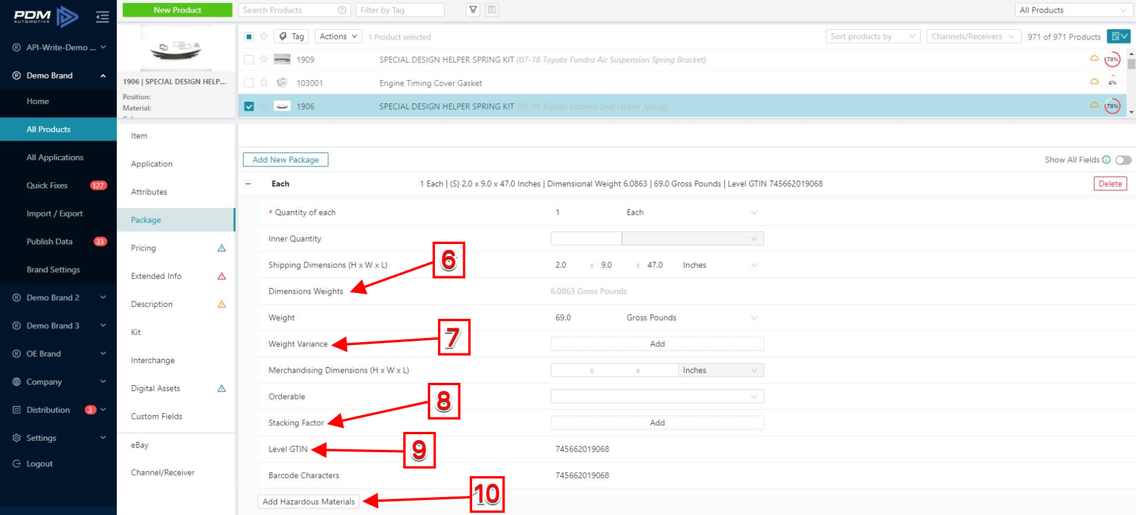Open the view options icon at top right
The height and width of the screenshot is (515, 1136).
[x=1119, y=36]
